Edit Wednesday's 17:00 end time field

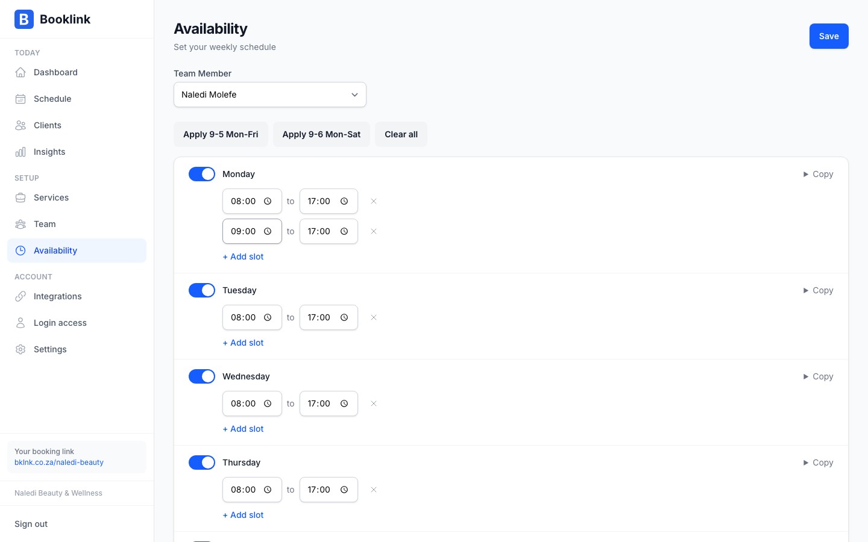(x=329, y=403)
